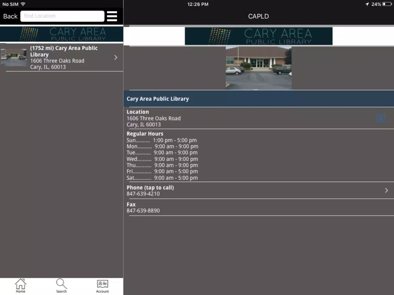Tap the 12:26 PM clock in status bar

(198, 4)
